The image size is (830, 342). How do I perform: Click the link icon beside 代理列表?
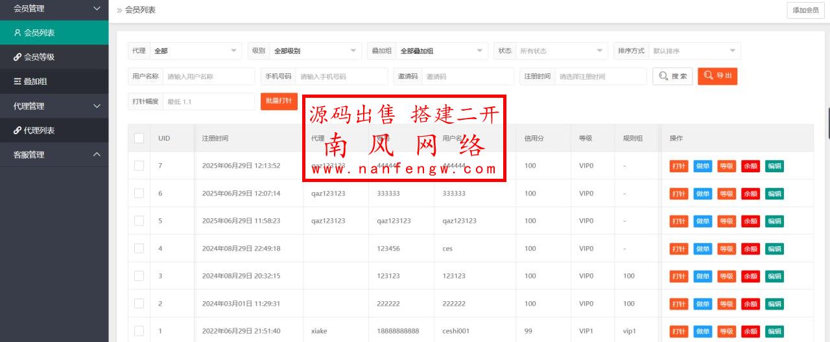[18, 130]
